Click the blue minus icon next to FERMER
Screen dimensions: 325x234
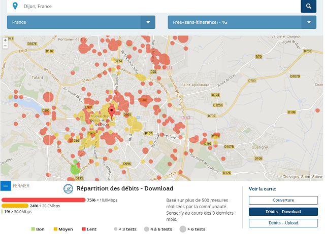tap(5, 186)
